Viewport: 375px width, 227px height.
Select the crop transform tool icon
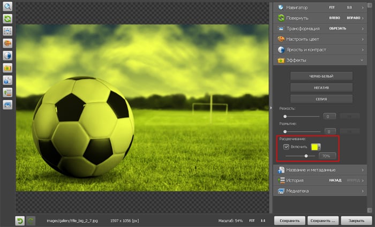point(7,31)
